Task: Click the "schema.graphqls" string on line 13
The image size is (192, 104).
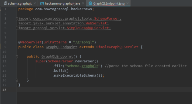Action: (82, 66)
